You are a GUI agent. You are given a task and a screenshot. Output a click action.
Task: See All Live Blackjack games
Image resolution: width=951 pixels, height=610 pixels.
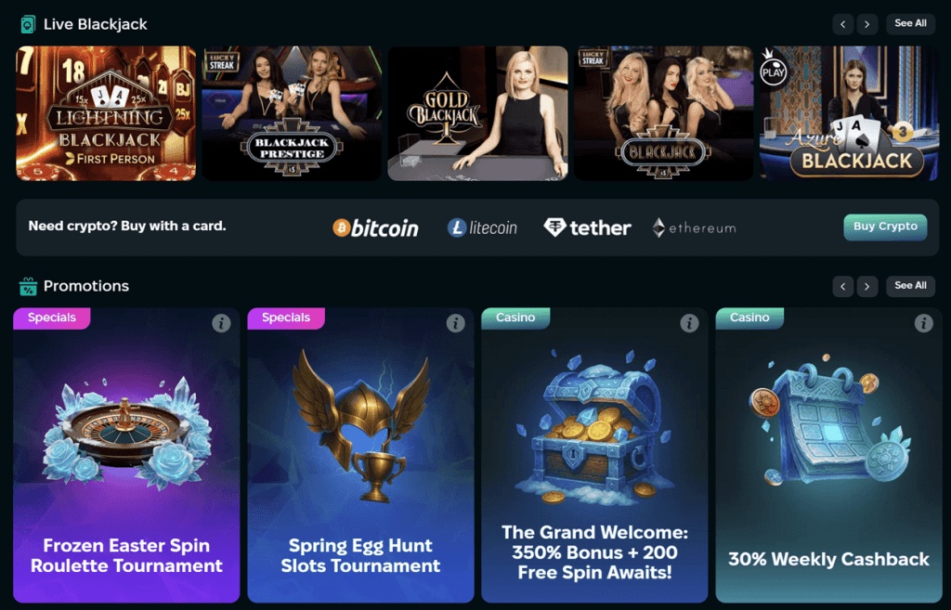[910, 23]
